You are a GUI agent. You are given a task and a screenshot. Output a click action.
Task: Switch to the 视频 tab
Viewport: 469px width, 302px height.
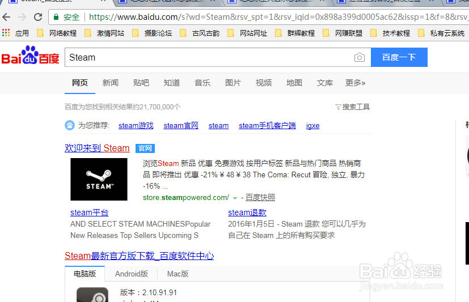click(264, 83)
